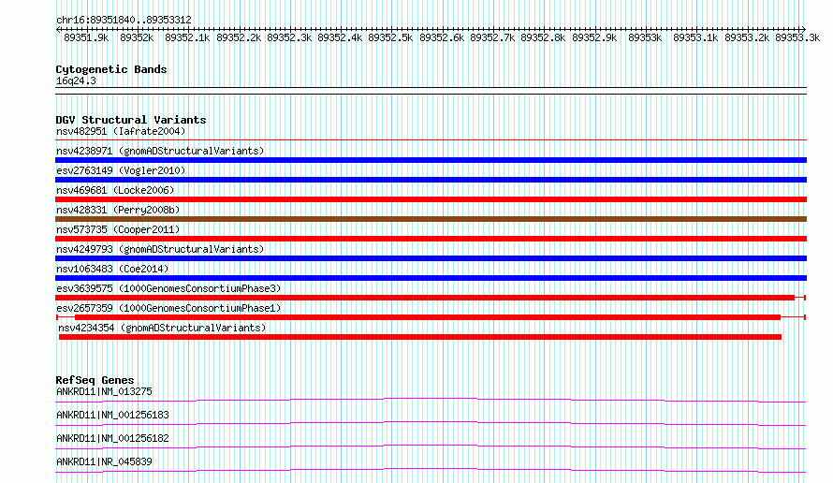Click the red nsv573735 variant bar
The width and height of the screenshot is (833, 483).
(431, 239)
